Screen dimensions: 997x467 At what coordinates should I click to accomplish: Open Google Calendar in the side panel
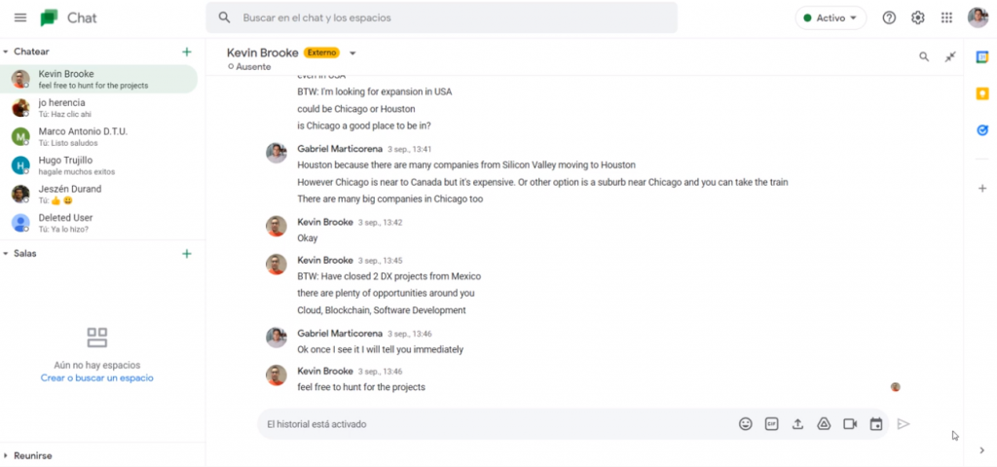982,57
